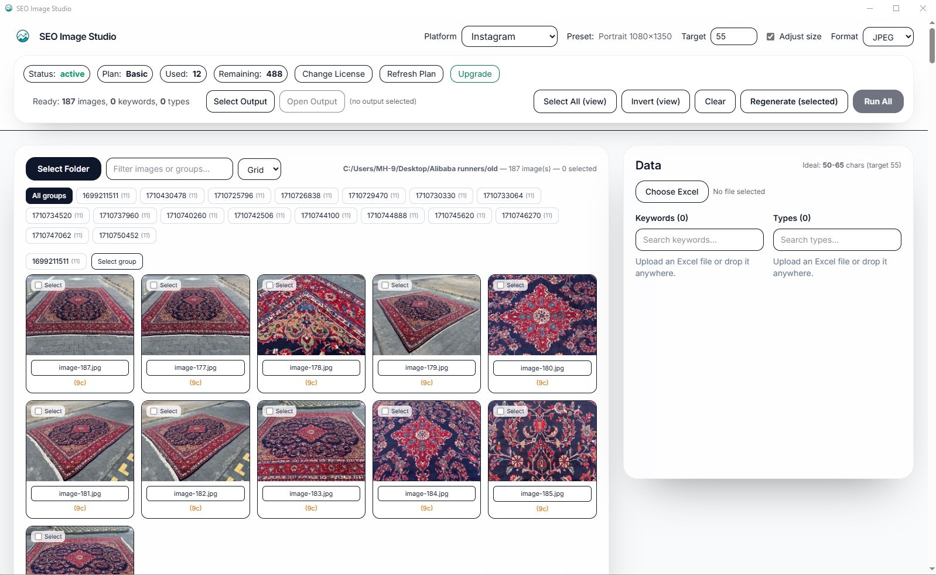Click the Select Output button
Screen dimensions: 936x575
(240, 101)
